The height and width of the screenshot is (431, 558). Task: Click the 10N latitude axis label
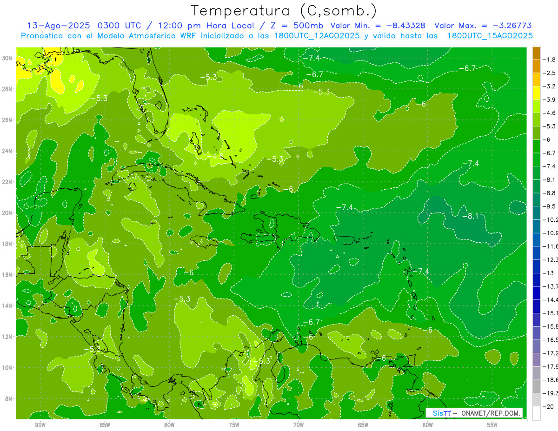(x=8, y=368)
